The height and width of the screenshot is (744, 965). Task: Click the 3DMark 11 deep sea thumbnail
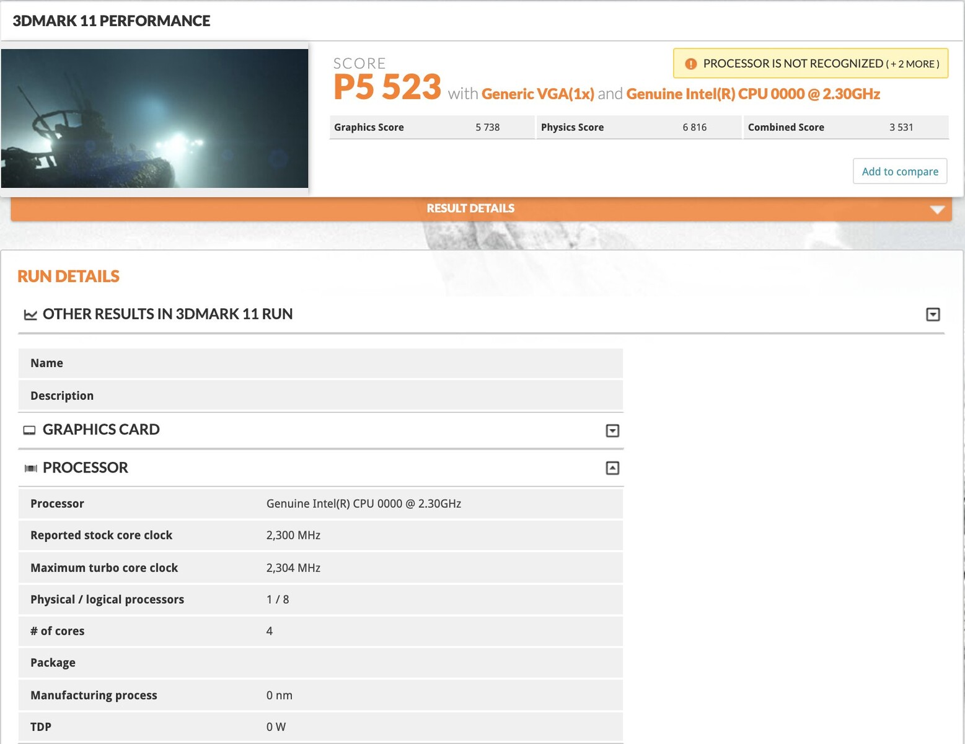click(x=154, y=118)
